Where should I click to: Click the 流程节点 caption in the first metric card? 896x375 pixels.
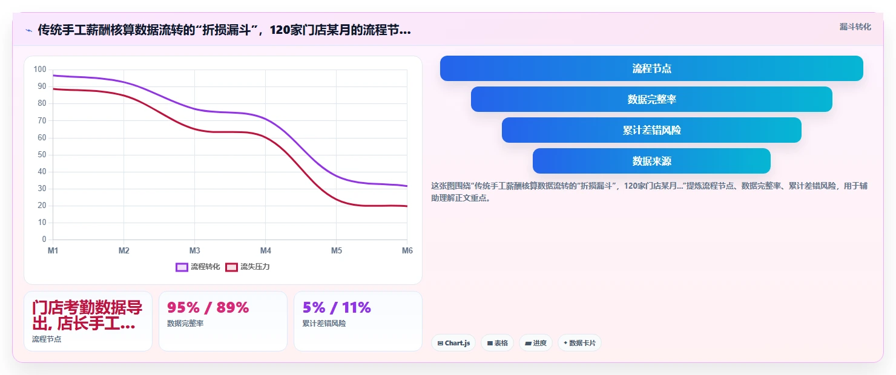click(47, 339)
